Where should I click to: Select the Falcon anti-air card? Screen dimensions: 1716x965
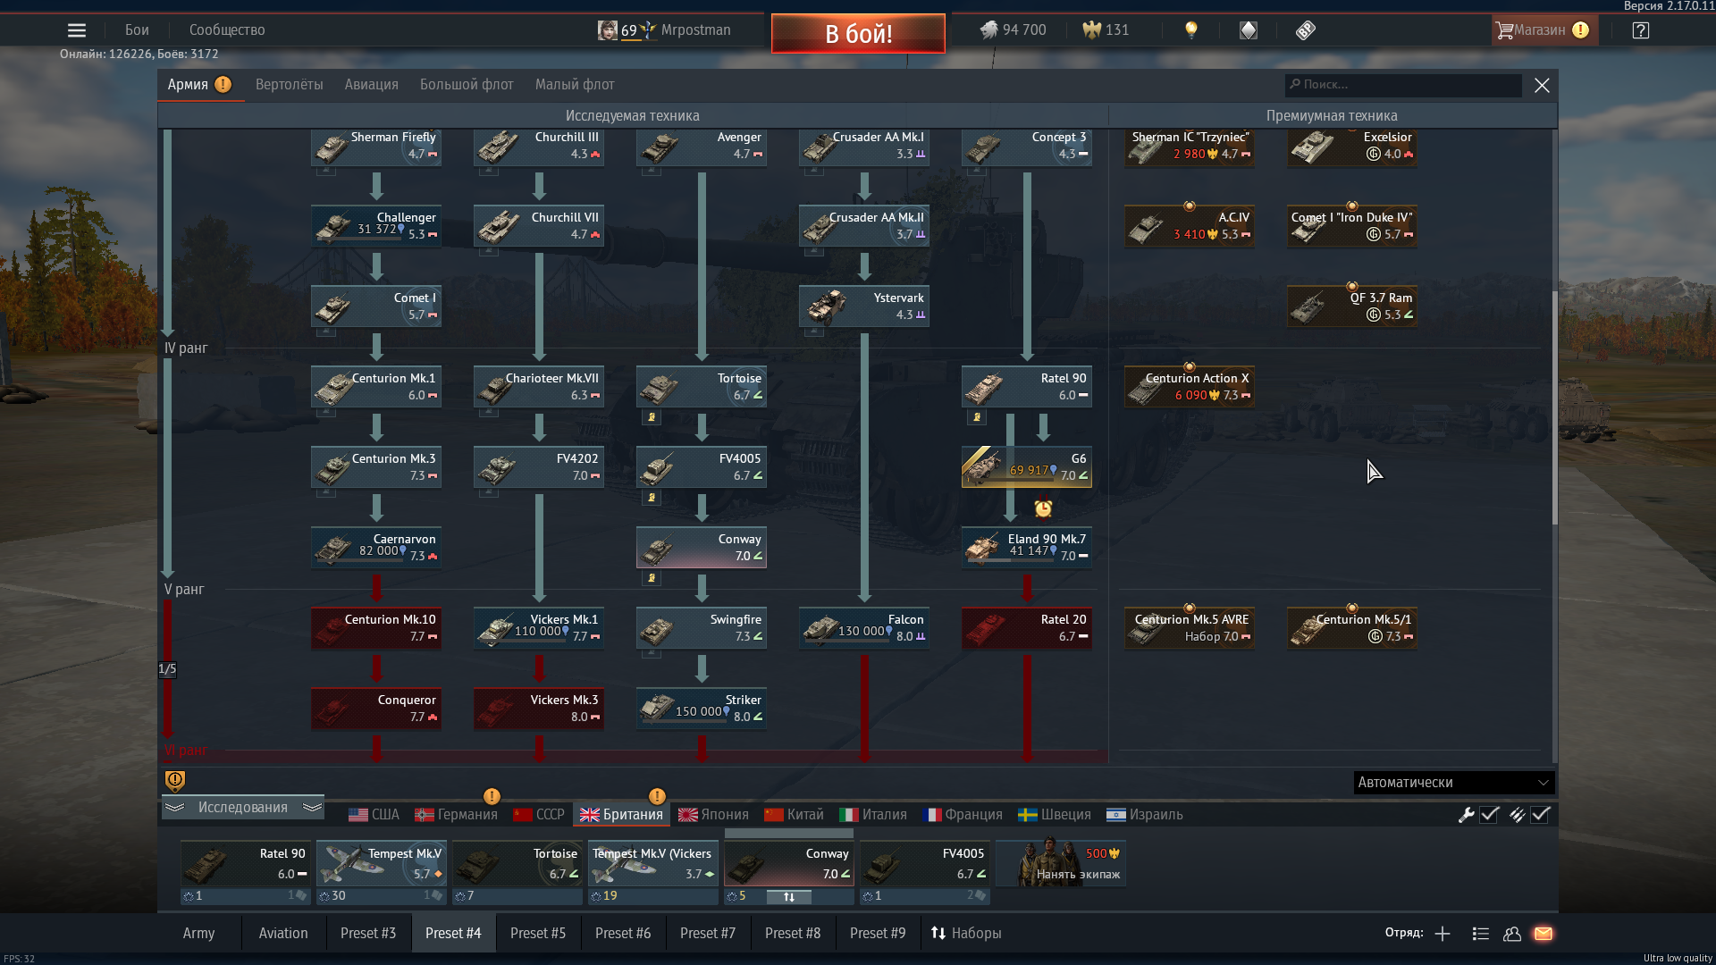coord(864,628)
